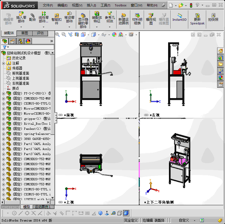Click the Previous View icon
Image resolution: width=225 pixels, height=224 pixels.
[x=70, y=34]
